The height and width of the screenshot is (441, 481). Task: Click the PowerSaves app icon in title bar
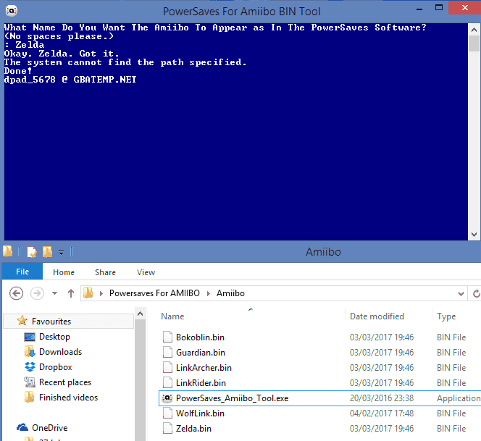coord(12,11)
